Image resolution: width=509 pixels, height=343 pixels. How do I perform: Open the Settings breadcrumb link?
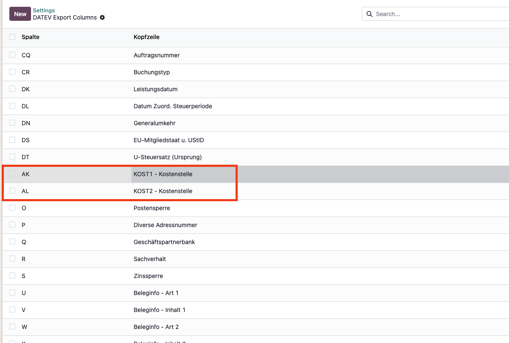tap(44, 10)
